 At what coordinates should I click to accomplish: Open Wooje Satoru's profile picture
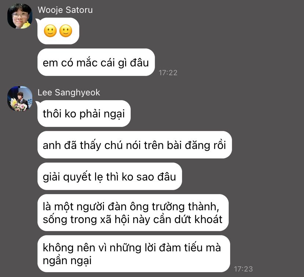pos(20,16)
